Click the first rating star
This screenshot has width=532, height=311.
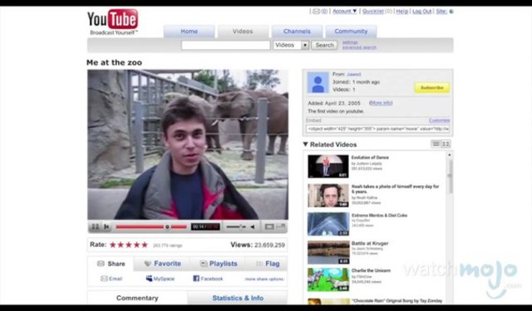[x=113, y=245]
